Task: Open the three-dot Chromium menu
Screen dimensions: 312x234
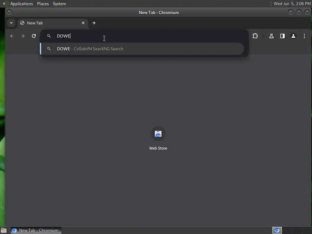Action: (x=304, y=36)
